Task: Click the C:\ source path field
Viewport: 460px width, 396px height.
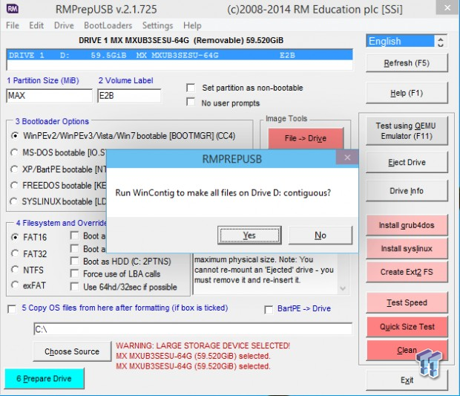Action: tap(193, 329)
